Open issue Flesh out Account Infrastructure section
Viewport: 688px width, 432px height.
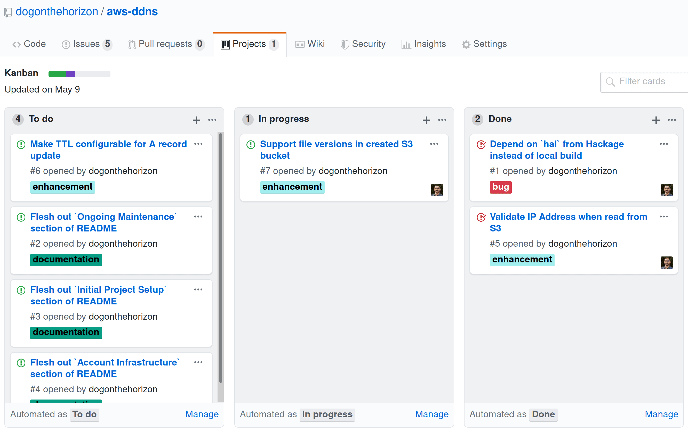105,368
